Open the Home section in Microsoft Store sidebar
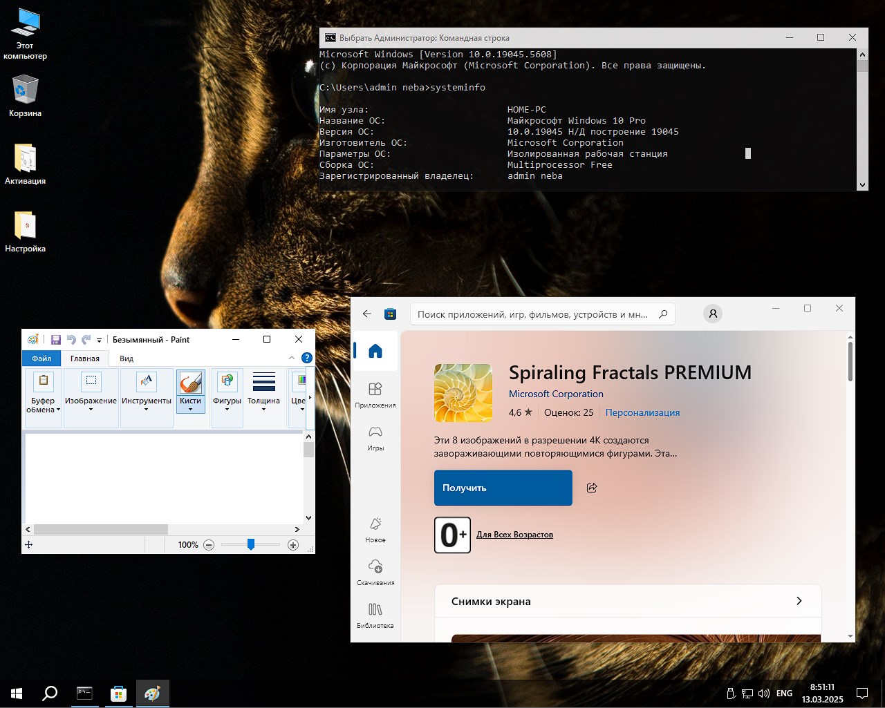This screenshot has width=885, height=708. (x=375, y=352)
